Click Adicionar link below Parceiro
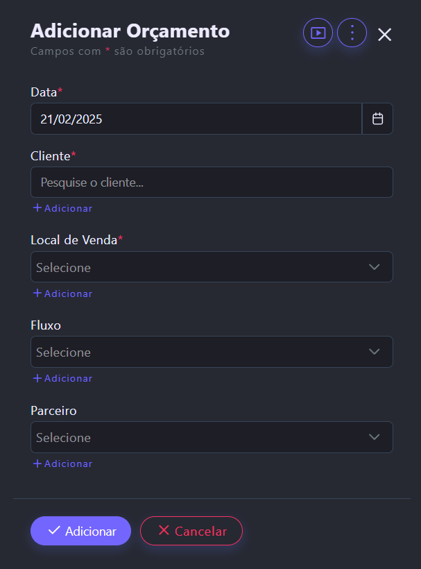 (62, 464)
